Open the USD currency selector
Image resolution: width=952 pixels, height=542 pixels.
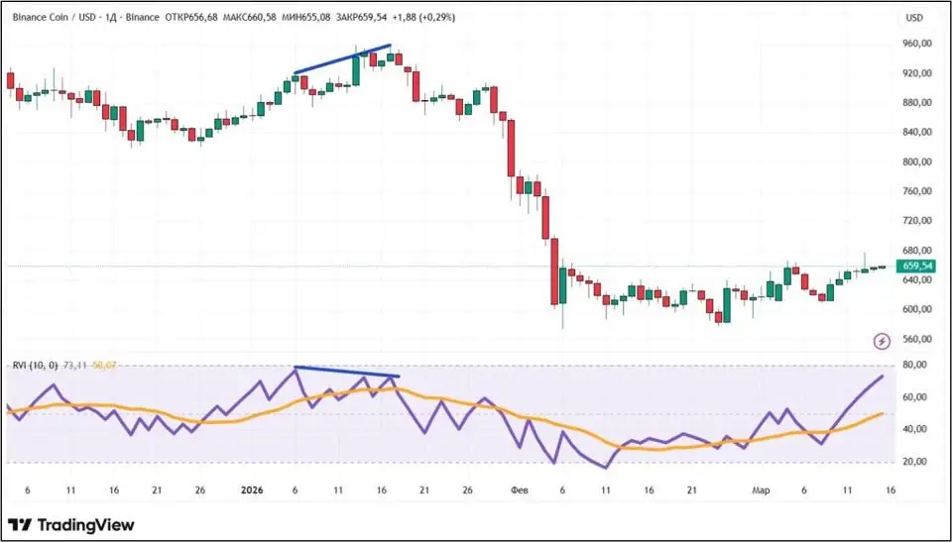913,18
